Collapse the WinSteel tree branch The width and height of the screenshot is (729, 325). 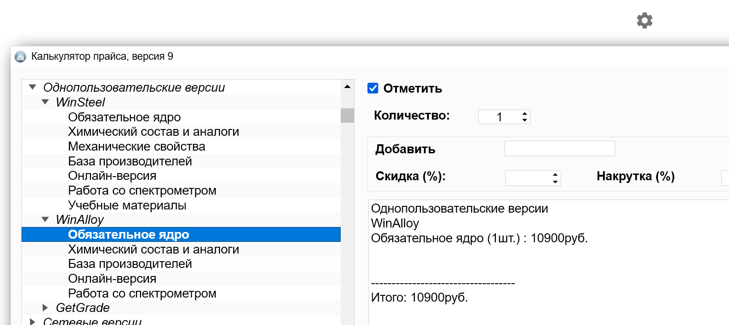pos(45,102)
